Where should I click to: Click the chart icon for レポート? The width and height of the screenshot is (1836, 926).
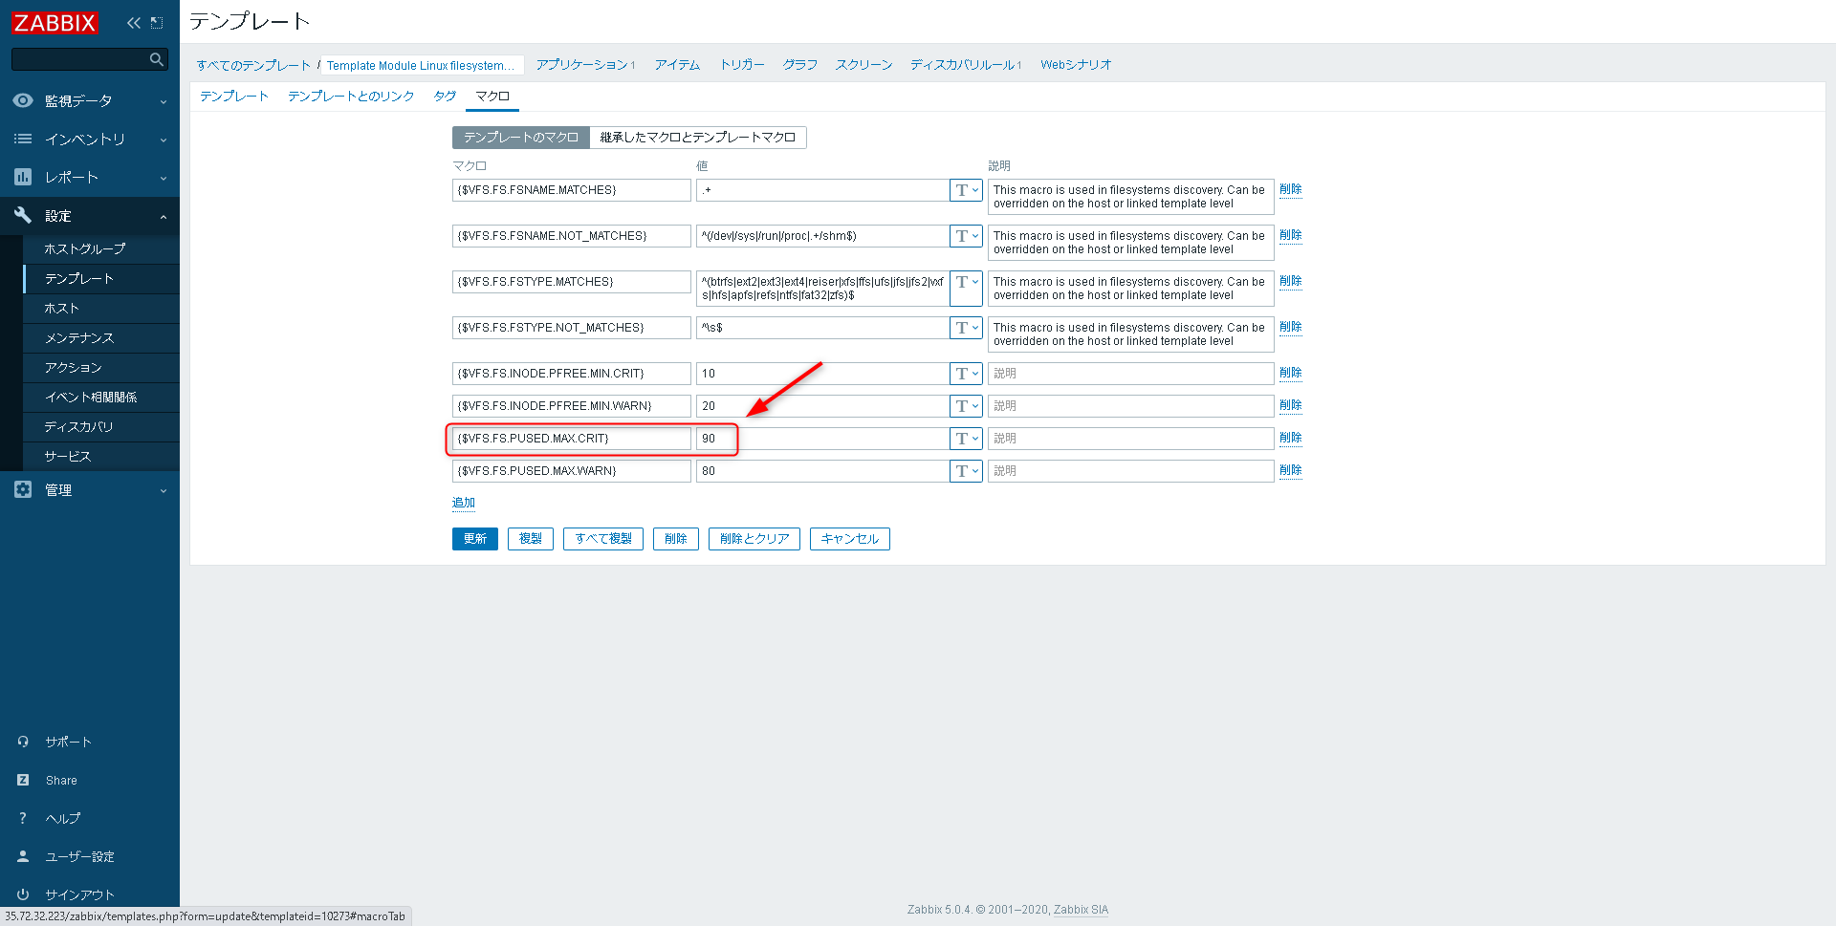23,177
